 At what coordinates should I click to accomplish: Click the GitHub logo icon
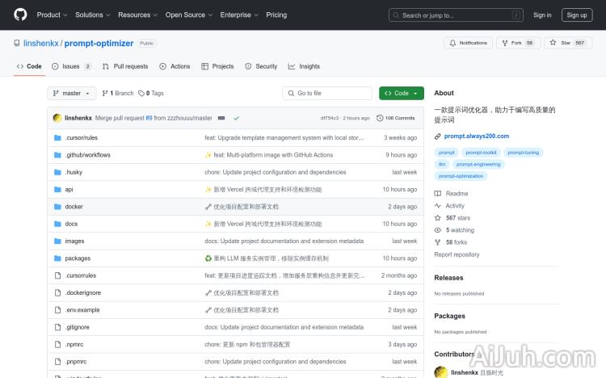[x=20, y=15]
